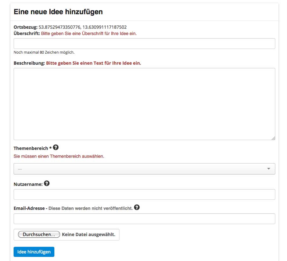
Task: Focus the Überschrift text field
Action: coord(144,44)
